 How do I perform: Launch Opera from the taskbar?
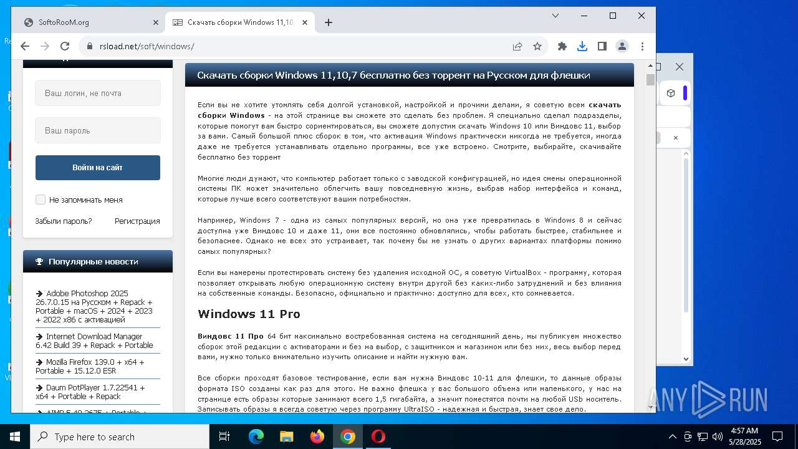point(378,437)
